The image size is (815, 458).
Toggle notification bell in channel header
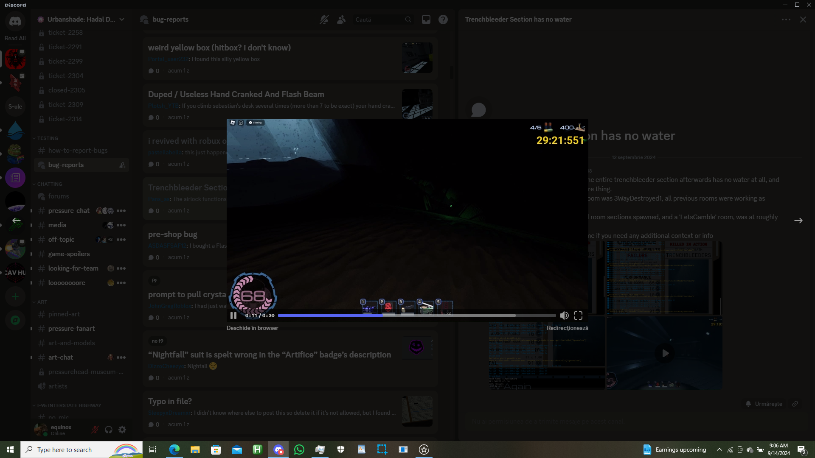[324, 20]
